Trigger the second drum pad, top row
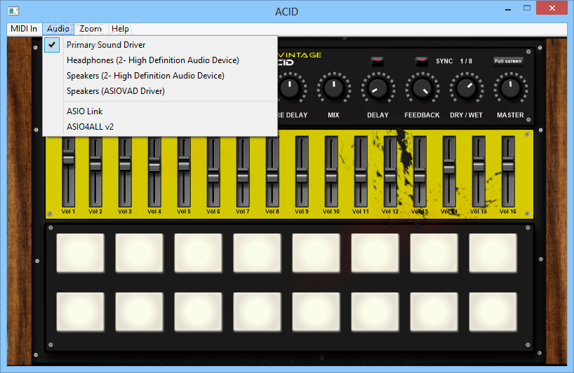The image size is (574, 373). (140, 253)
